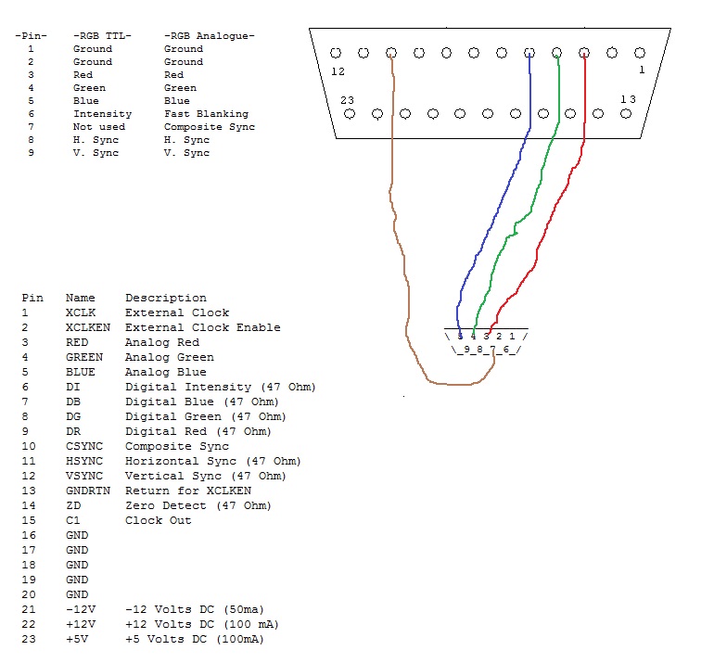Image resolution: width=714 pixels, height=663 pixels.
Task: Click the "12" label on the large connector
Action: click(338, 71)
